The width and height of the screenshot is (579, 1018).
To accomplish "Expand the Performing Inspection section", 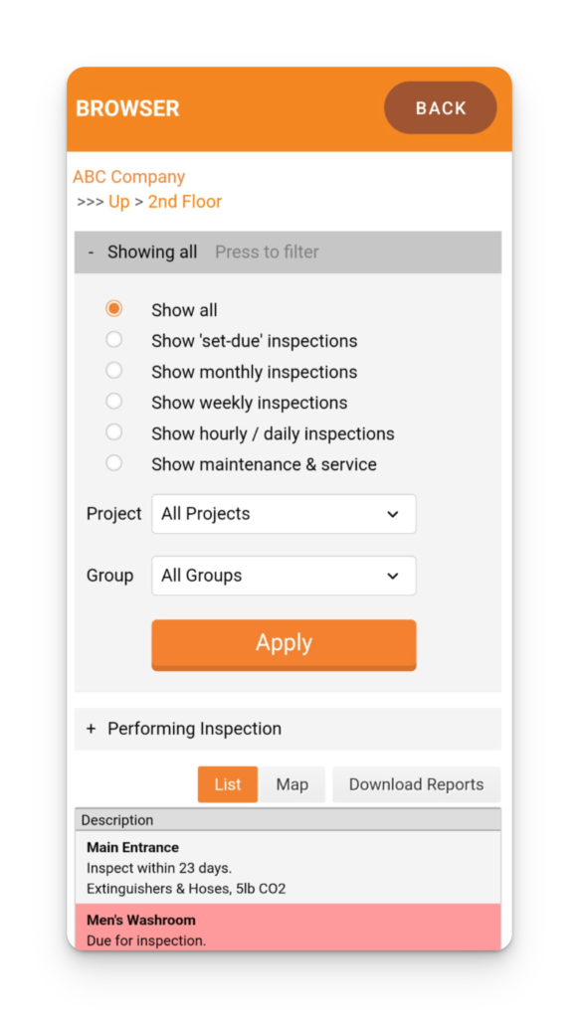I will tap(288, 729).
